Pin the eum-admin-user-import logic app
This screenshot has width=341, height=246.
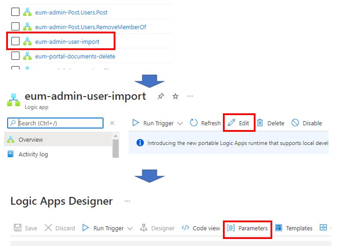click(160, 96)
